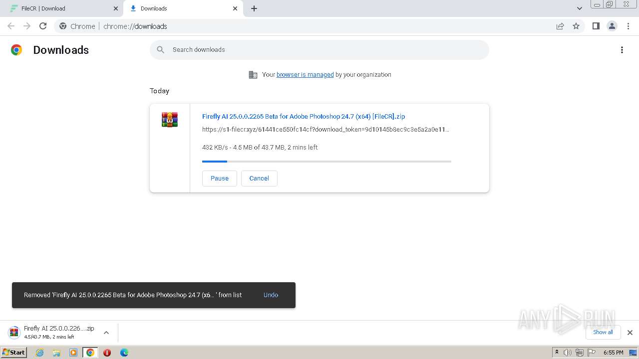This screenshot has height=359, width=639.
Task: Open the Chrome profile avatar
Action: coord(612,26)
